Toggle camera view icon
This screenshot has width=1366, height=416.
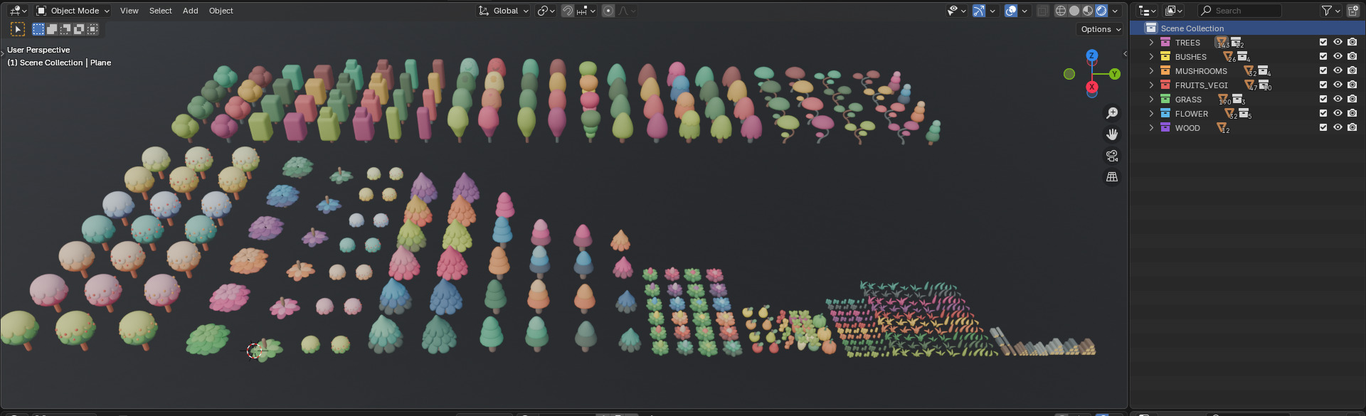[x=1112, y=156]
